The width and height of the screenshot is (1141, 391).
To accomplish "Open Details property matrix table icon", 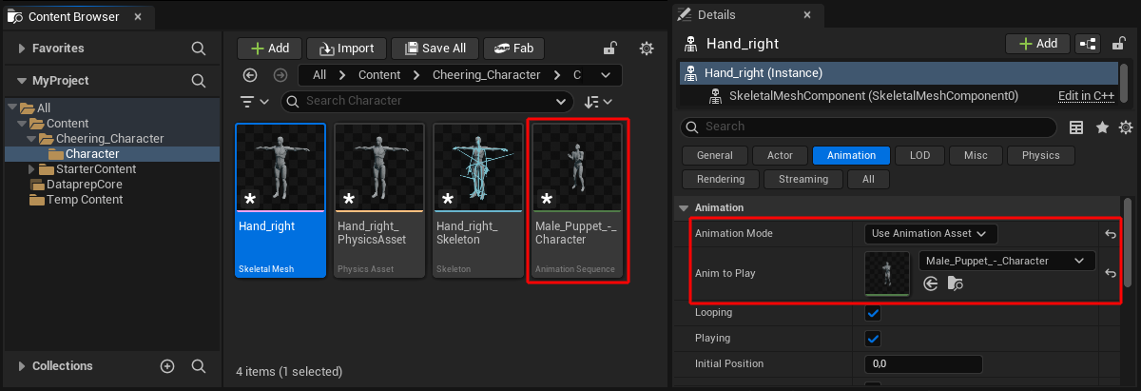I will coord(1076,127).
